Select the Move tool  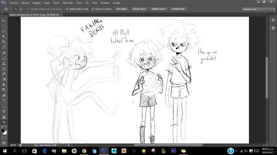click(x=4, y=21)
